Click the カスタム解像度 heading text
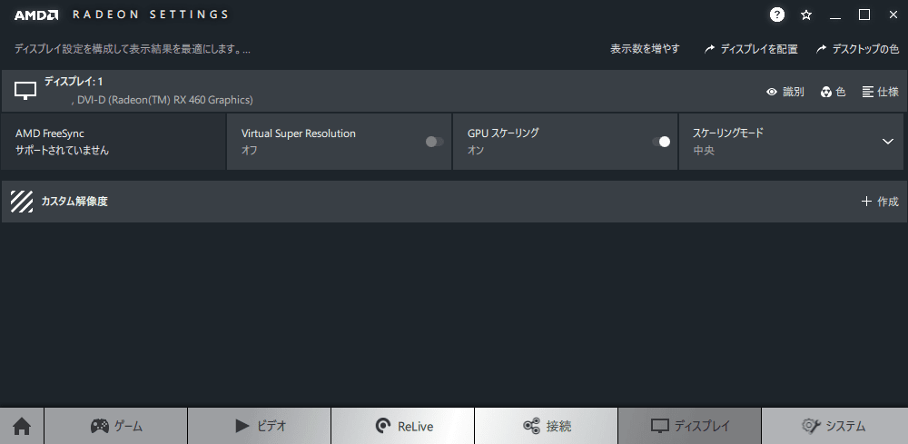The width and height of the screenshot is (908, 444). click(74, 202)
